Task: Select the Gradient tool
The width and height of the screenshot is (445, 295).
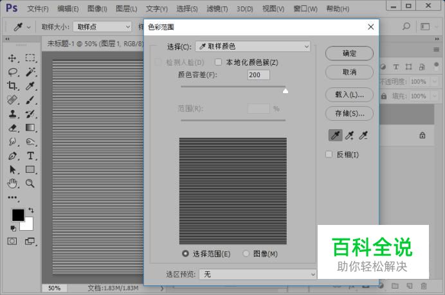Action: (x=30, y=128)
